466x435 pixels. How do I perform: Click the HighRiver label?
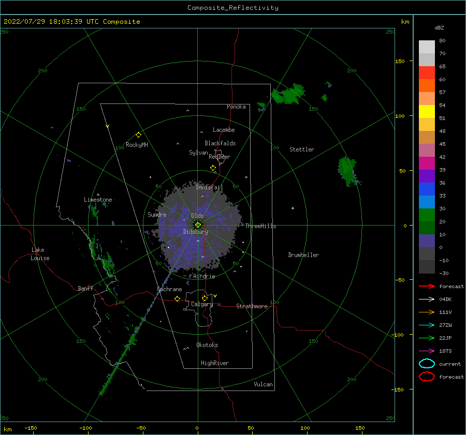(x=215, y=363)
